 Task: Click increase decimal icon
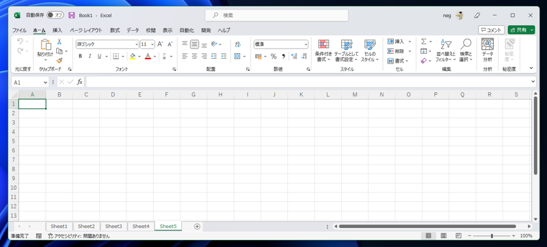tap(294, 57)
